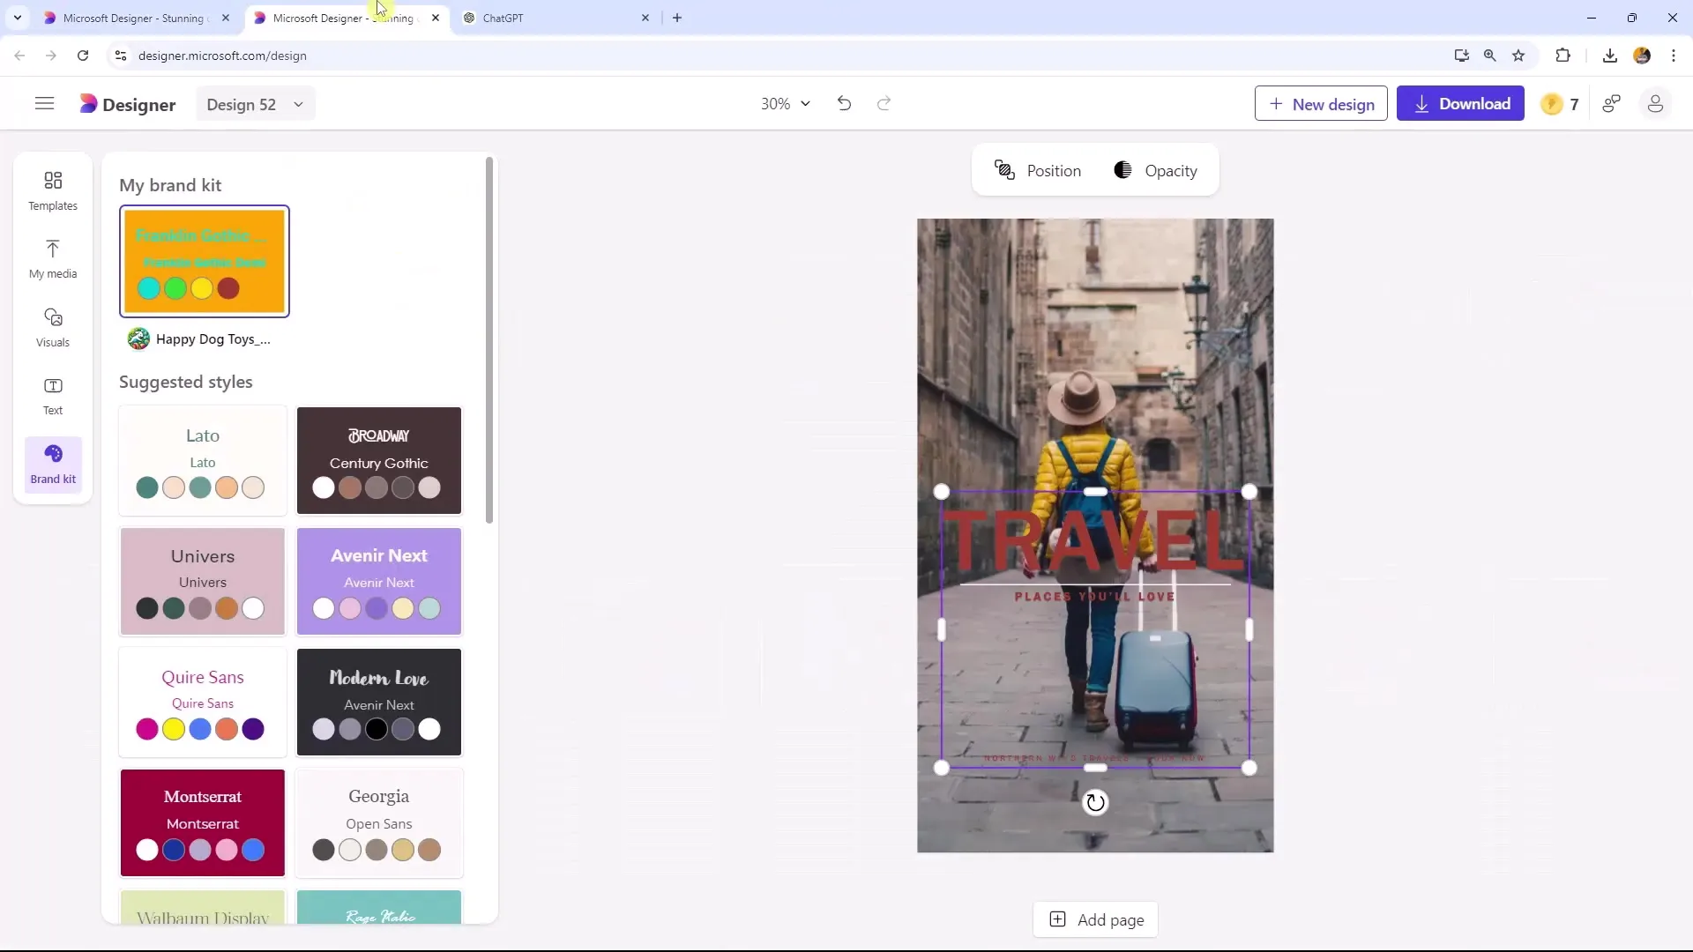The height and width of the screenshot is (952, 1693).
Task: Click the Download button
Action: (x=1460, y=104)
